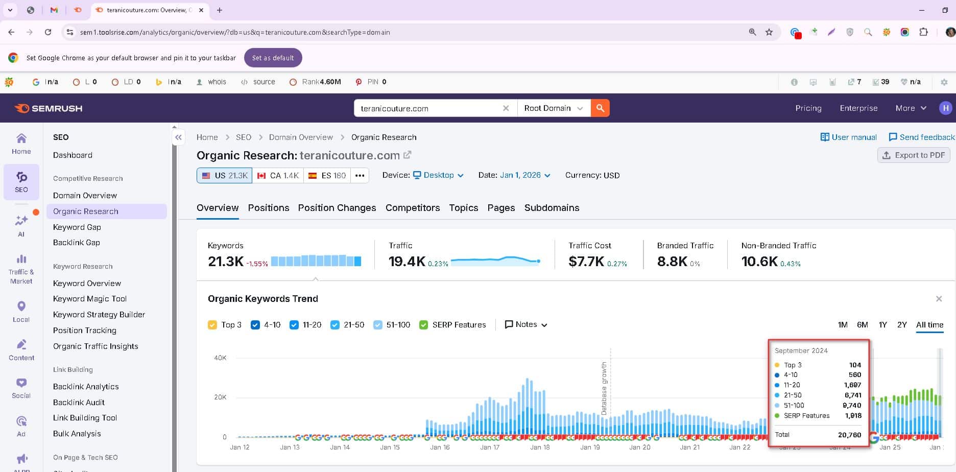This screenshot has width=956, height=472.
Task: Clear the domain search field
Action: (x=506, y=108)
